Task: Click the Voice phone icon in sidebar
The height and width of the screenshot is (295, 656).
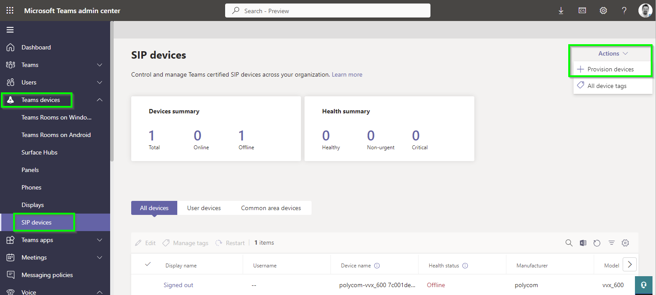Action: coord(10,292)
